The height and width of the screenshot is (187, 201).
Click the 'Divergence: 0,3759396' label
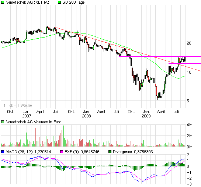point(133,152)
